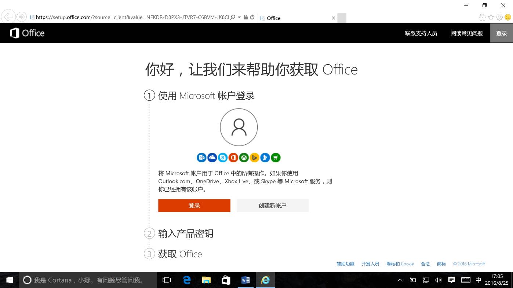Expand the hidden system tray icons
513x288 pixels.
click(x=400, y=280)
